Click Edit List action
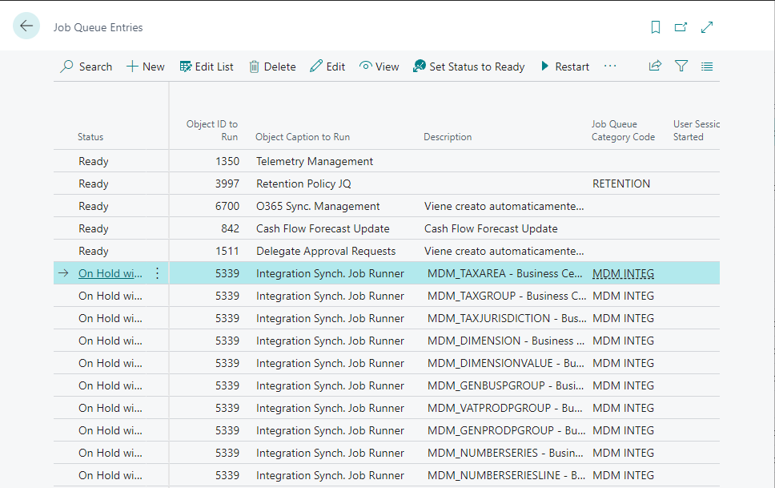 (x=207, y=67)
